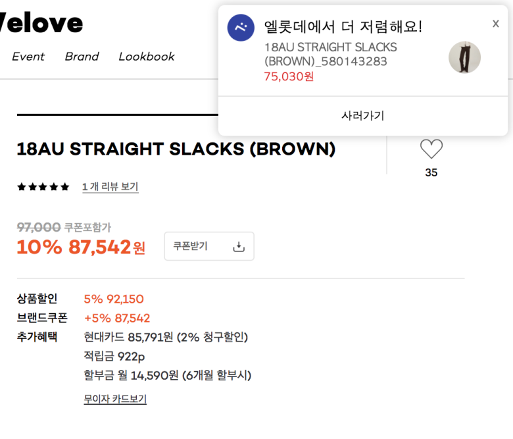Click the product title 18AU STRAIGHT SLACKS (BROWN)
Viewport: 513px width, 439px height.
point(176,149)
